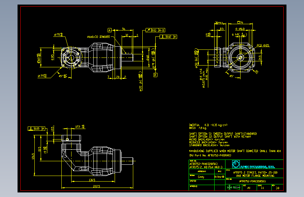
Task: Click the '56' shaft length dimension
Action: (124, 29)
